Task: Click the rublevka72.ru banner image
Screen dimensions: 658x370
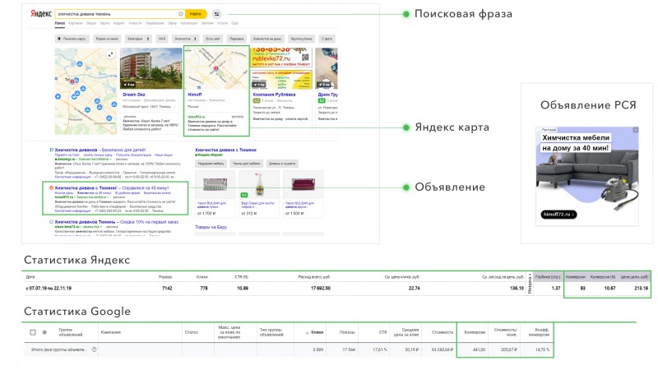Action: [x=281, y=58]
